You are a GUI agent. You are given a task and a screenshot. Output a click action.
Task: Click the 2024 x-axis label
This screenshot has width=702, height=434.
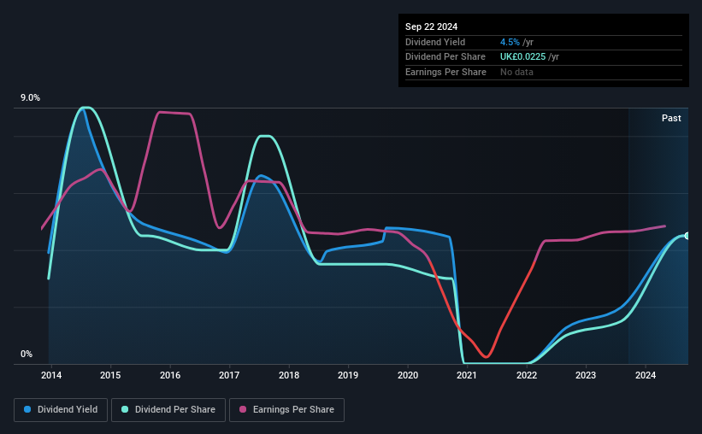pyautogui.click(x=646, y=375)
